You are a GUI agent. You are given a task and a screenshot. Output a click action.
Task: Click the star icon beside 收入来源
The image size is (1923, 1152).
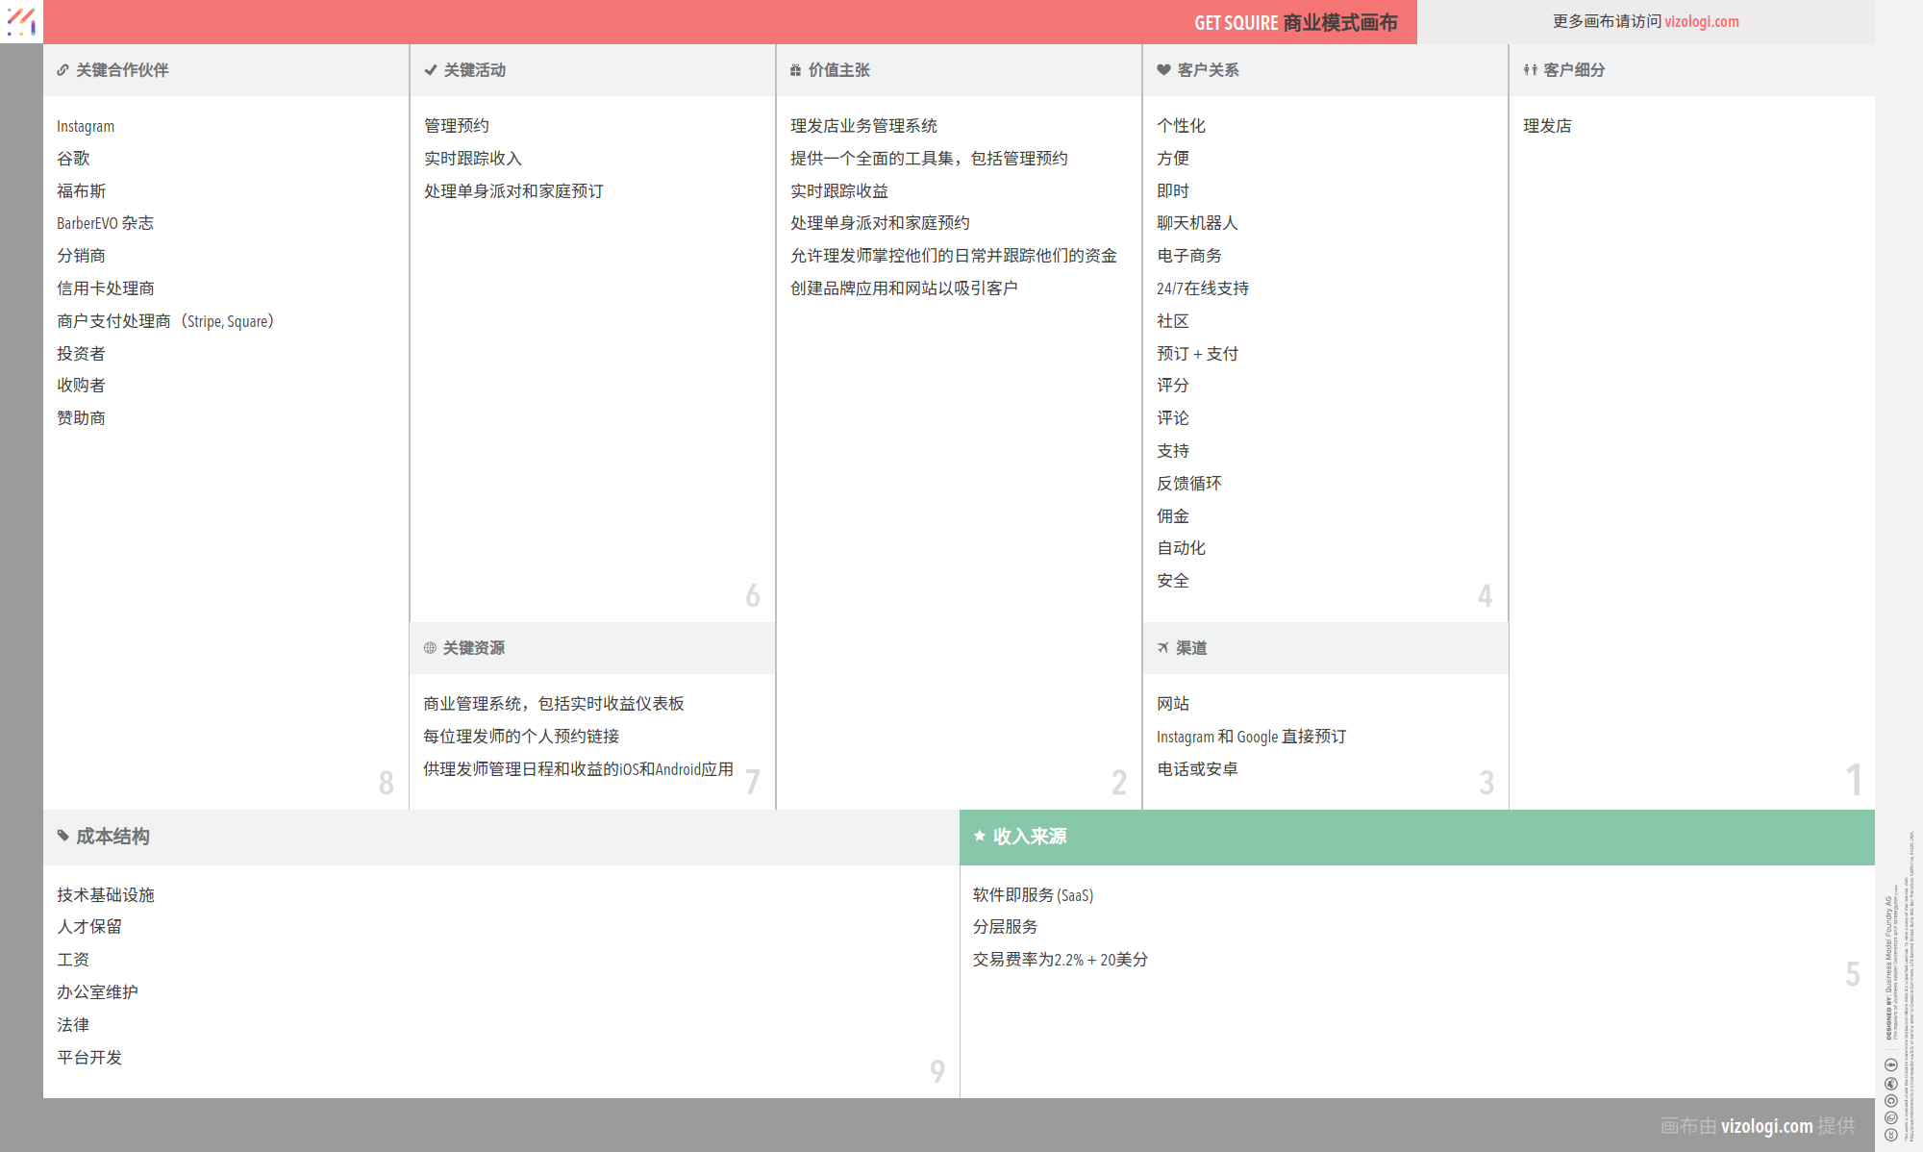pyautogui.click(x=979, y=836)
